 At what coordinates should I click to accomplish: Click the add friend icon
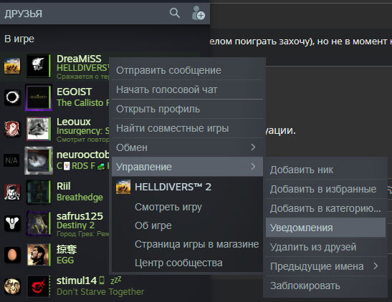199,13
